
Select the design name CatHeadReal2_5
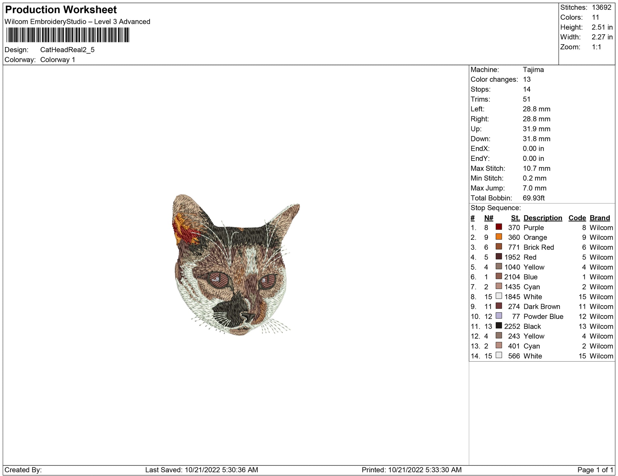[67, 50]
